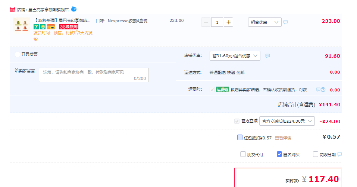
Task: Click the Tmall store logo icon
Action: pos(12,10)
